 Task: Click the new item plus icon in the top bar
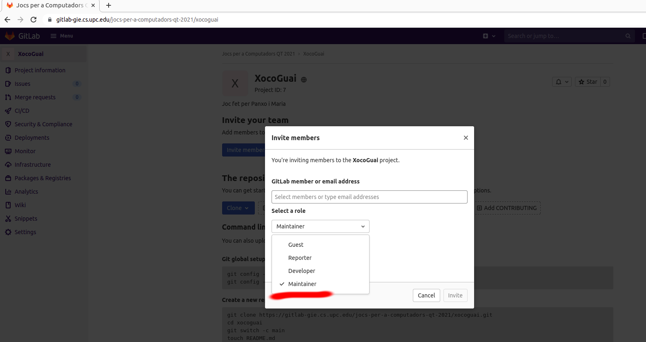(486, 36)
